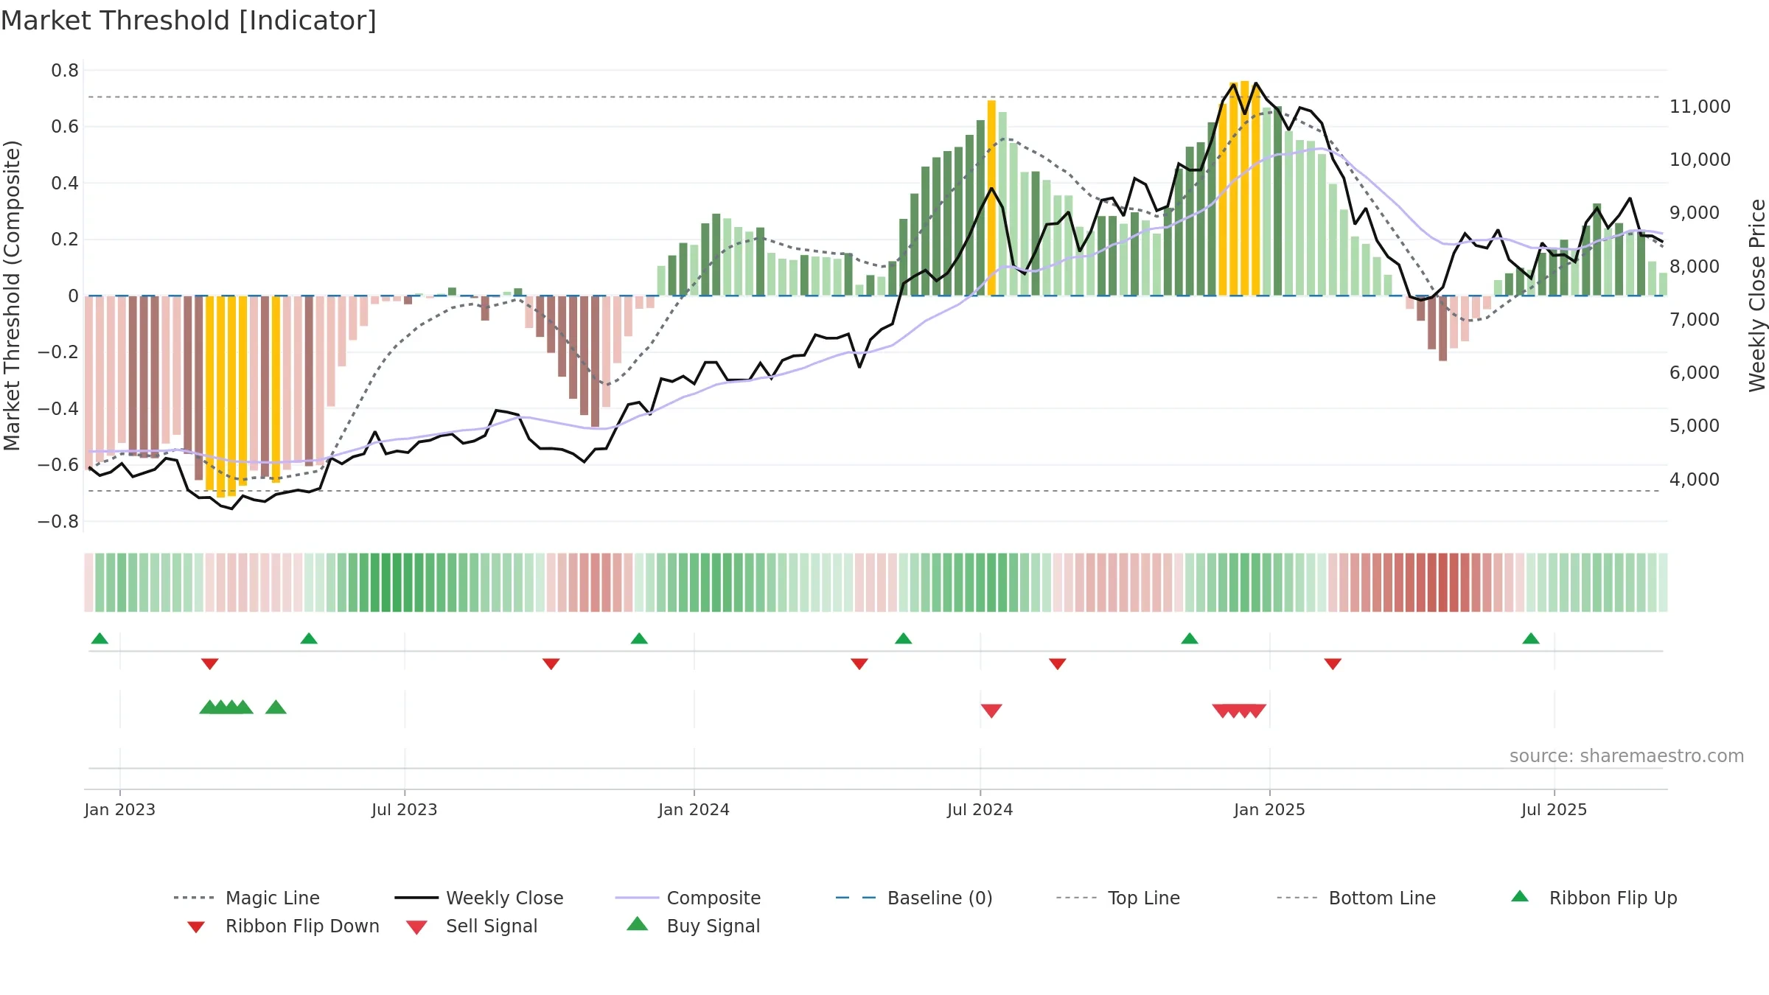Toggle the Sell Signal legend entry
The width and height of the screenshot is (1769, 995).
click(472, 926)
